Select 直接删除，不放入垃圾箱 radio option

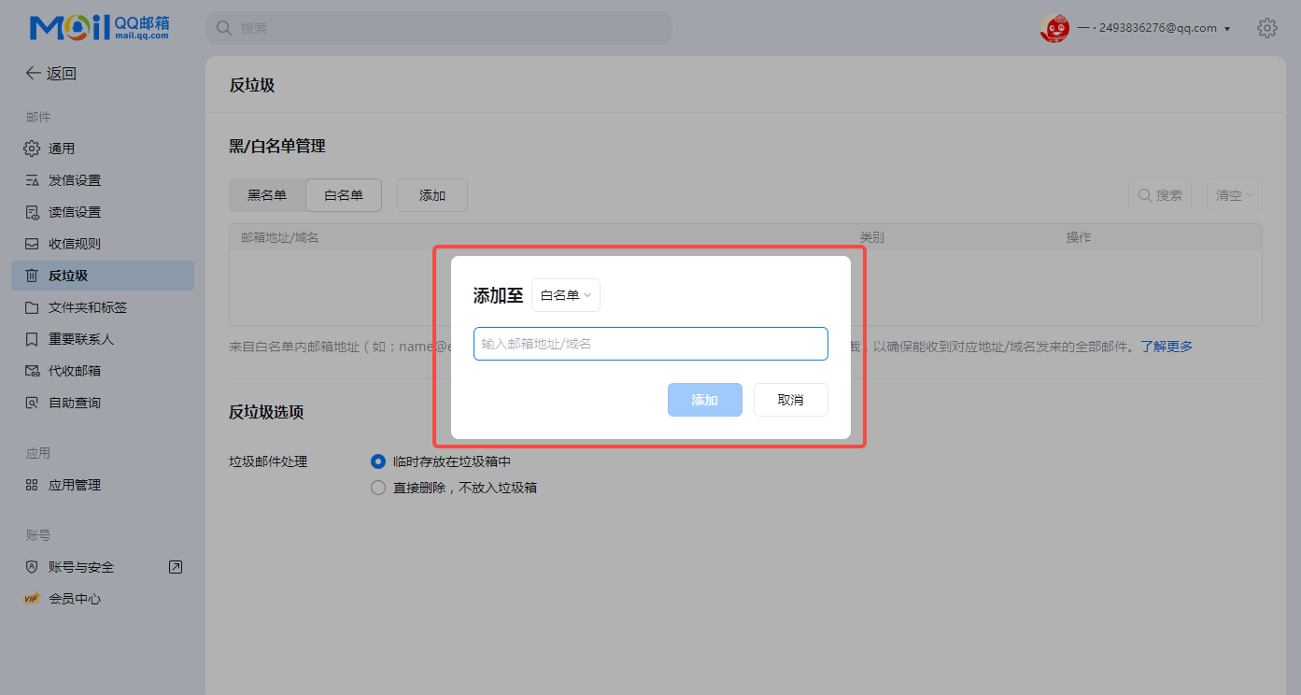[378, 488]
